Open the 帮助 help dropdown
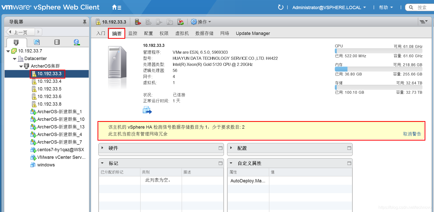This screenshot has height=212, width=434. click(386, 8)
